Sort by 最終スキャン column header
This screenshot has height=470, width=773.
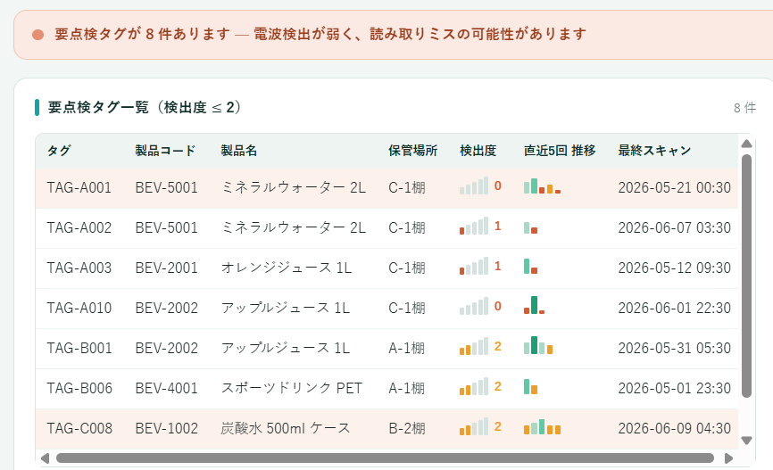(654, 150)
